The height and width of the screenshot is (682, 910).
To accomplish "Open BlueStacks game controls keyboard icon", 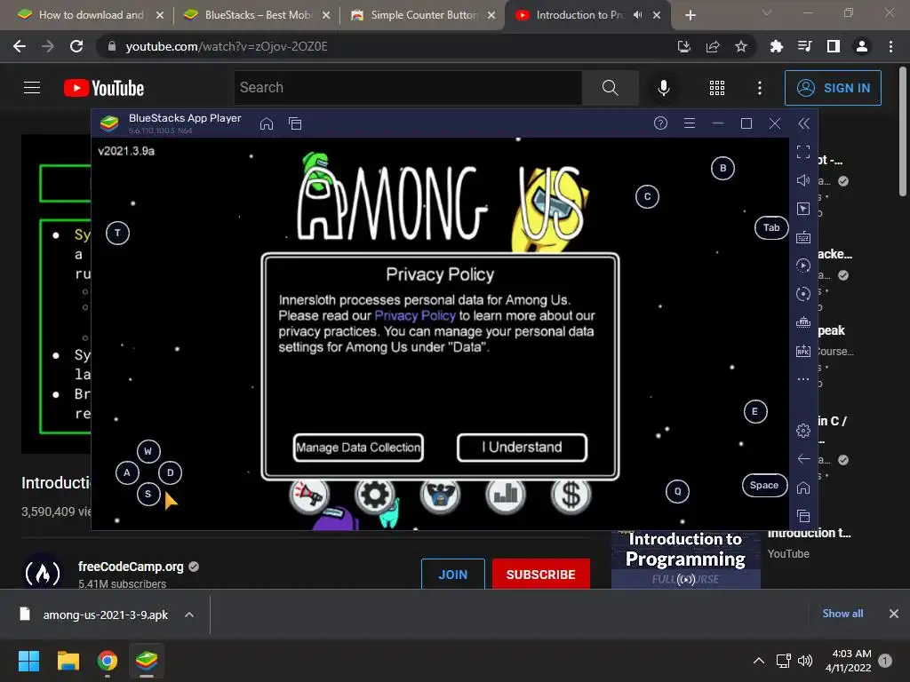I will 803,237.
